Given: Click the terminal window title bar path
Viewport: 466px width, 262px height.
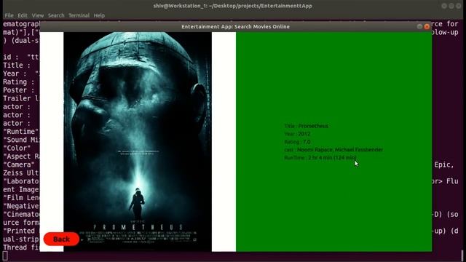Looking at the screenshot, I should point(233,6).
